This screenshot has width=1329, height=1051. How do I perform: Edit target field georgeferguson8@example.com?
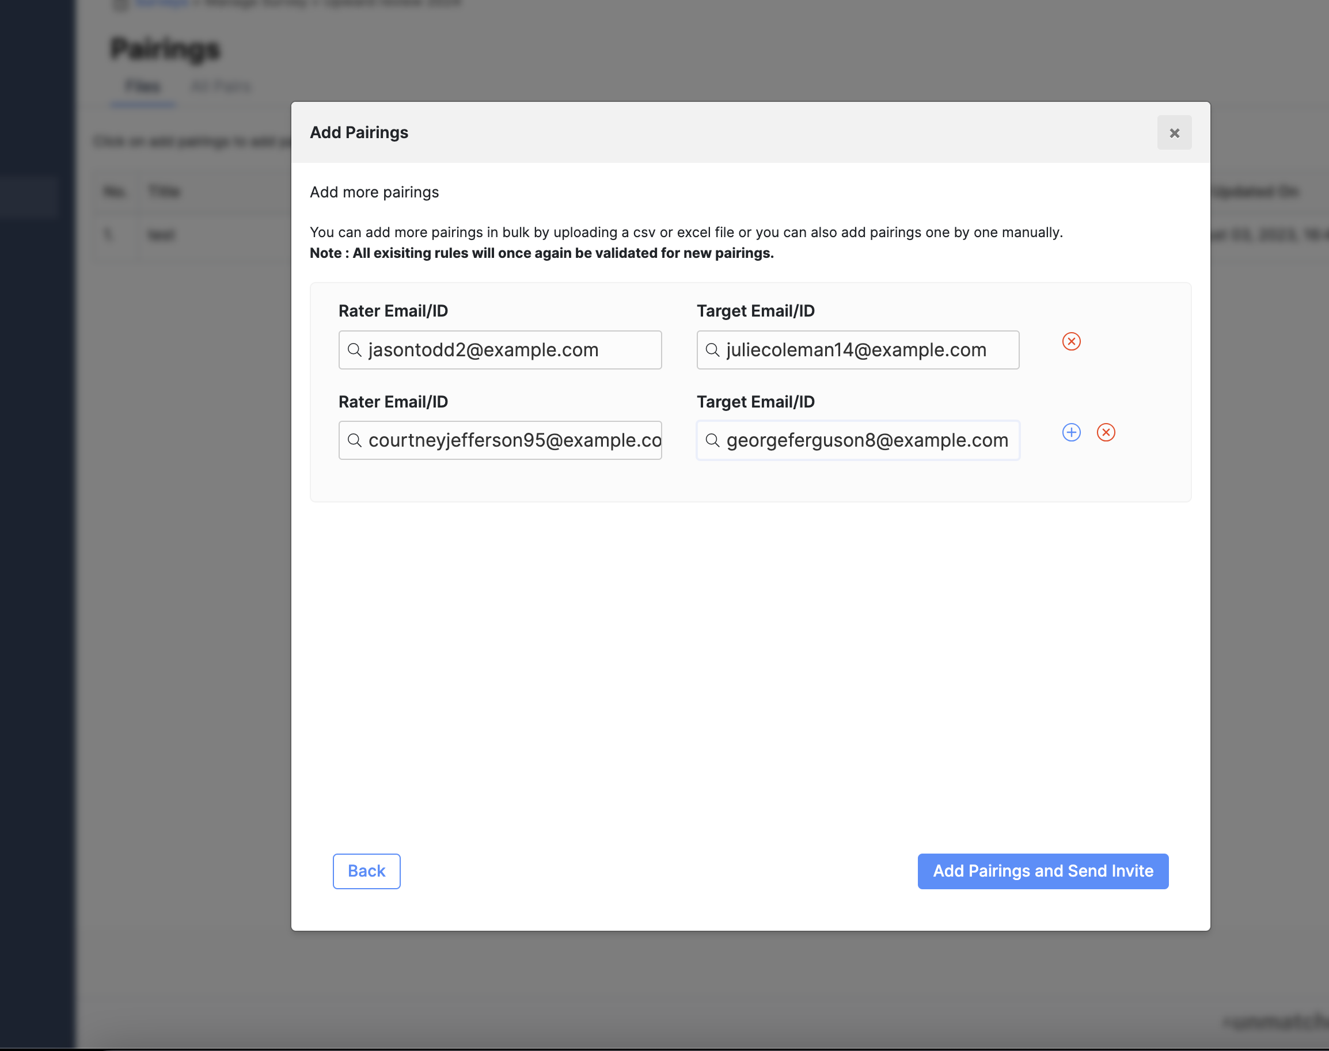pyautogui.click(x=857, y=440)
